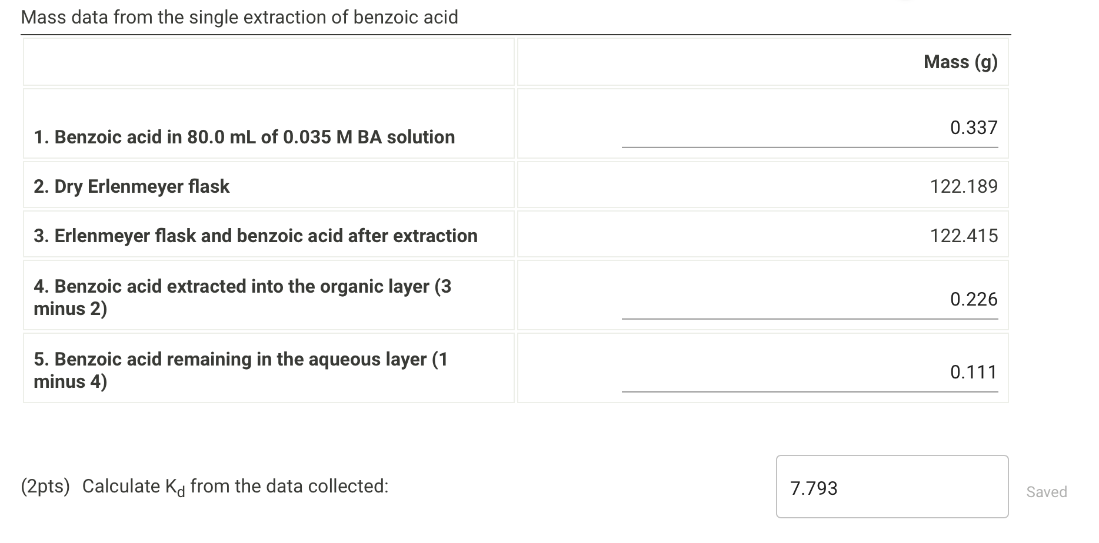Click the empty top-left header cell
The height and width of the screenshot is (543, 1099).
[x=269, y=62]
